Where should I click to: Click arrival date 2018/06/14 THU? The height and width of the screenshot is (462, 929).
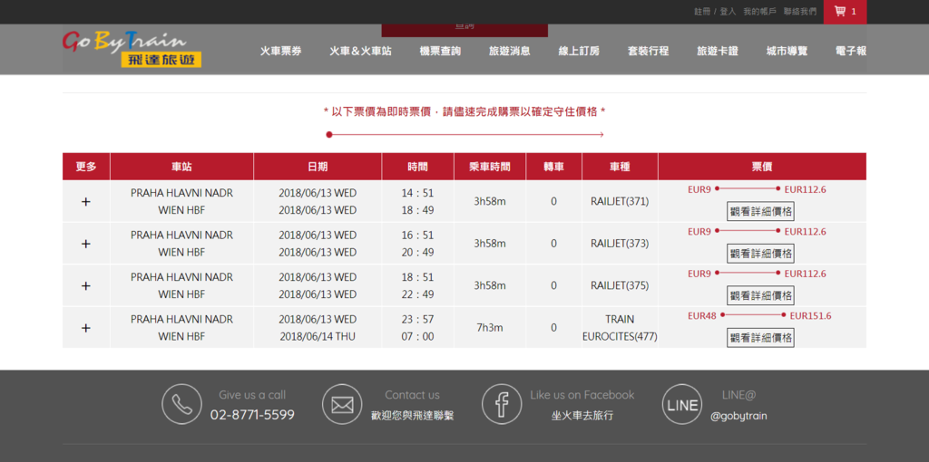tap(318, 337)
